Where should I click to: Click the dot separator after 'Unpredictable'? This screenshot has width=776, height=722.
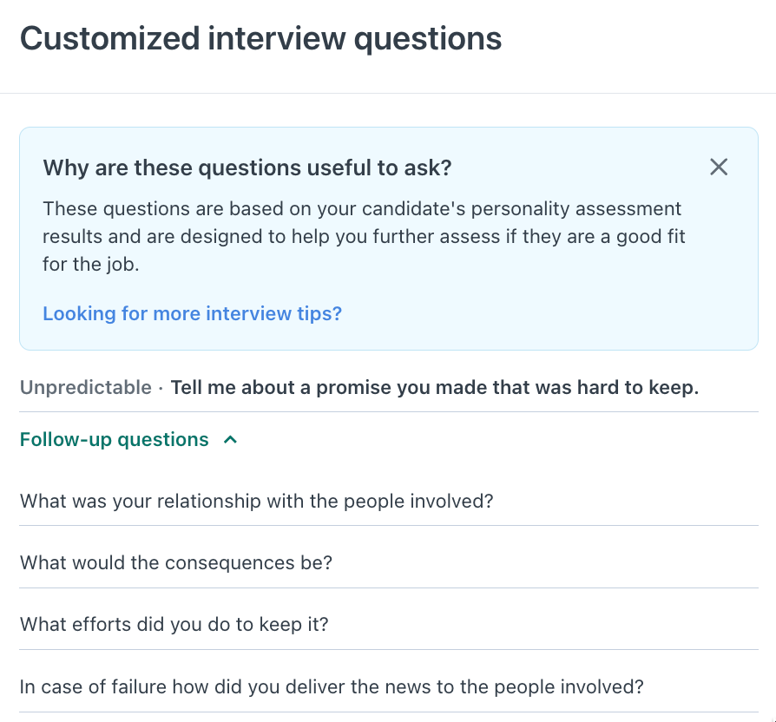point(161,388)
